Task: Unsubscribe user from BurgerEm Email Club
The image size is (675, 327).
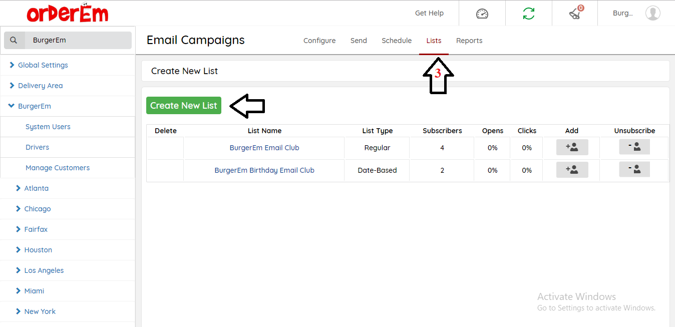Action: (x=634, y=147)
